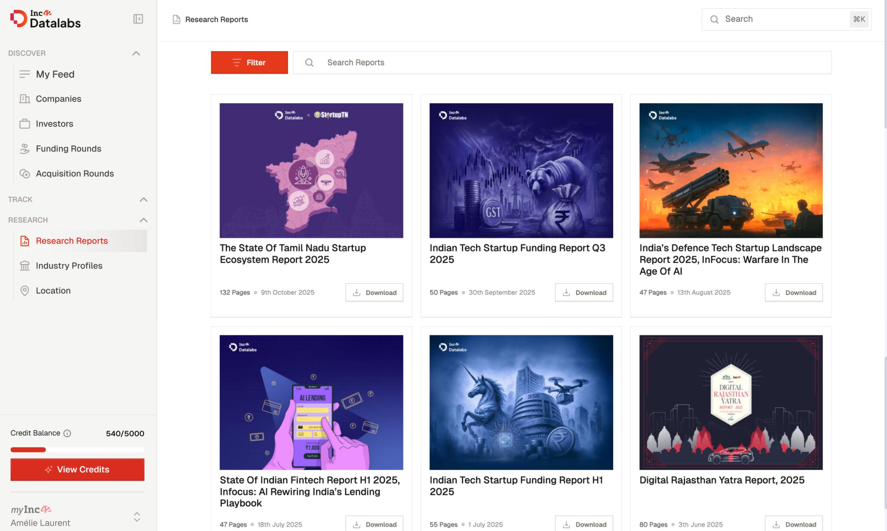The height and width of the screenshot is (531, 887).
Task: Click the My Feed icon
Action: (x=24, y=74)
